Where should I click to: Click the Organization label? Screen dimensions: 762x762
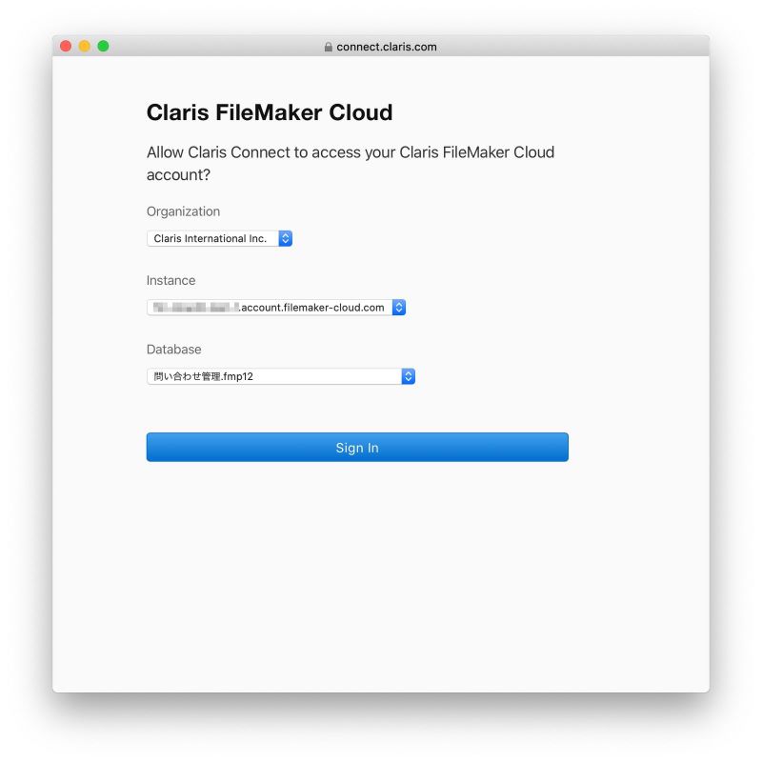tap(183, 211)
